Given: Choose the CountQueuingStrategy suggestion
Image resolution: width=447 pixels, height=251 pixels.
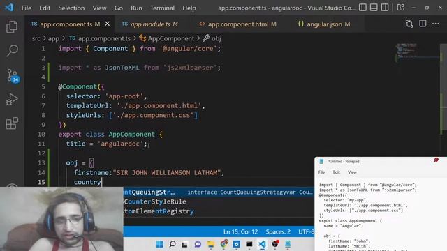Looking at the screenshot, I should click(219, 192).
